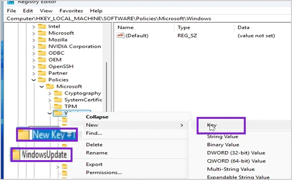Viewport: 292px width, 180px height.
Task: Click the registry path address bar
Action: (147, 18)
